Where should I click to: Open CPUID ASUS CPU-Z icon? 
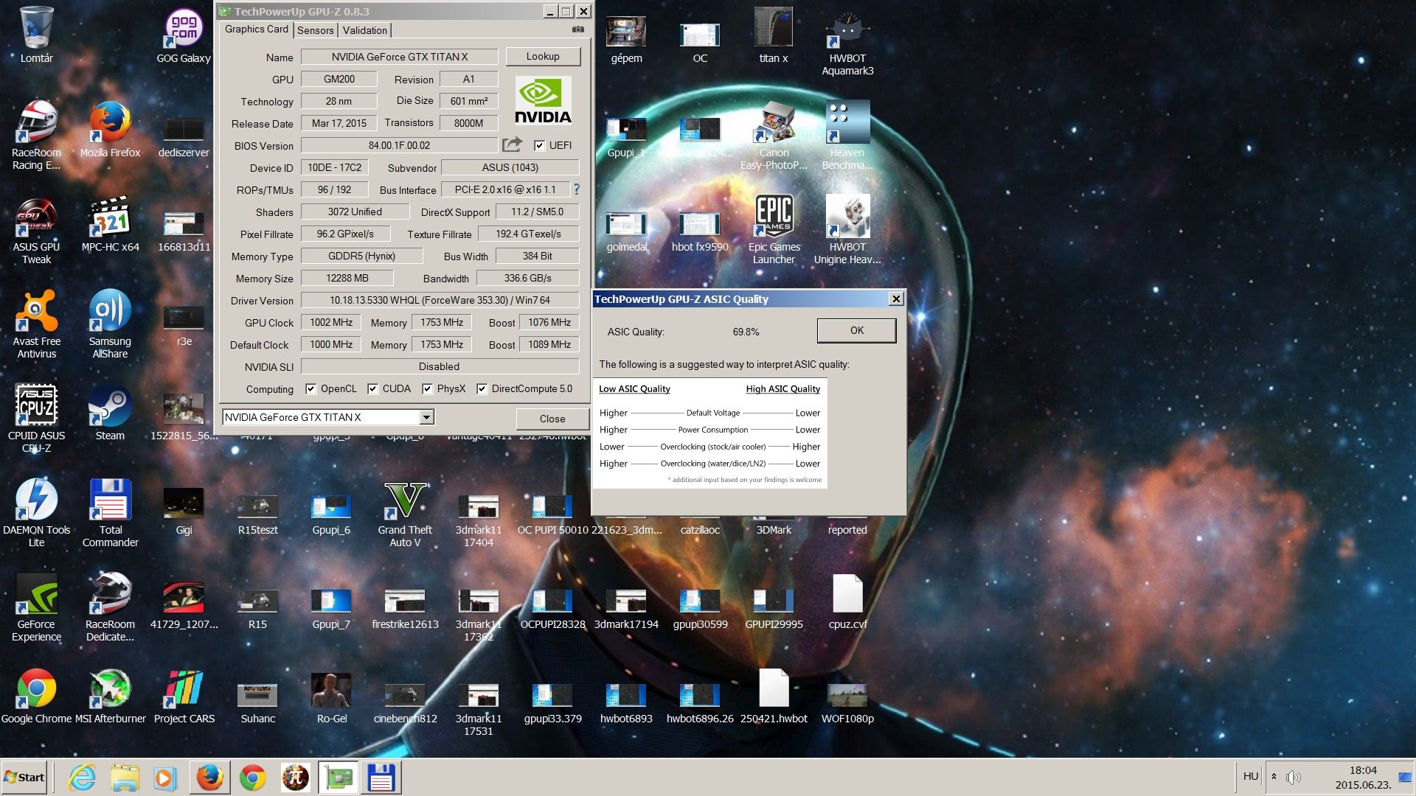(x=36, y=418)
